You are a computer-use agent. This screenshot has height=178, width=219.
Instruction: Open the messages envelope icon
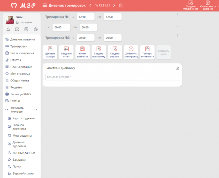[x=17, y=29]
